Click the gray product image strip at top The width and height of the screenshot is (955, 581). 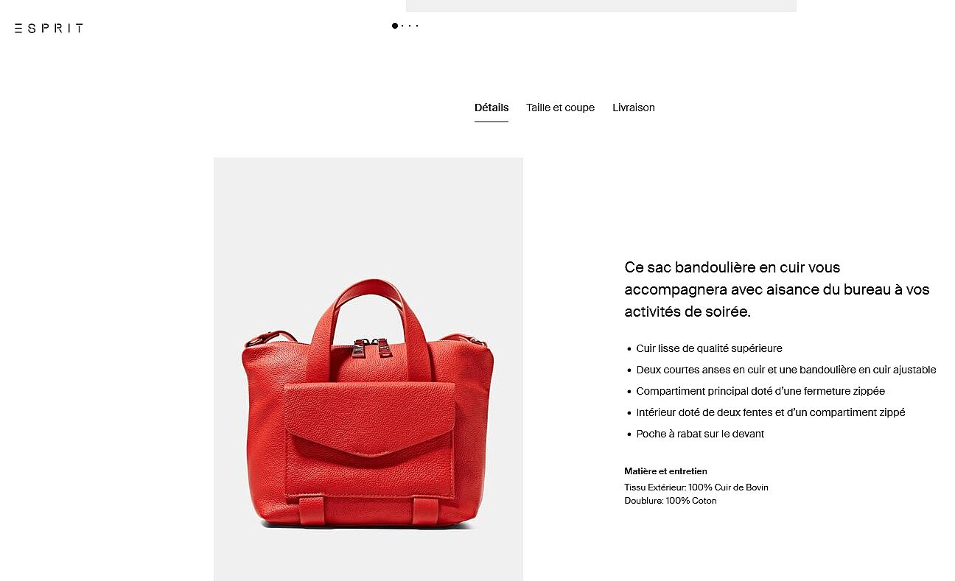click(601, 5)
